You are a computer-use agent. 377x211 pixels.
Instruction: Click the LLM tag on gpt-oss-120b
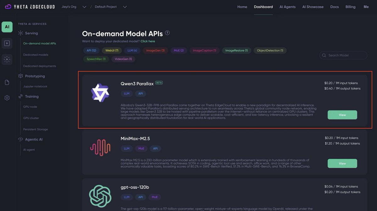(x=127, y=197)
